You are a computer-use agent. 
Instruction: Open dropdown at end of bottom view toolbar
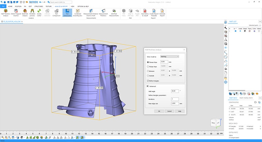(85, 138)
